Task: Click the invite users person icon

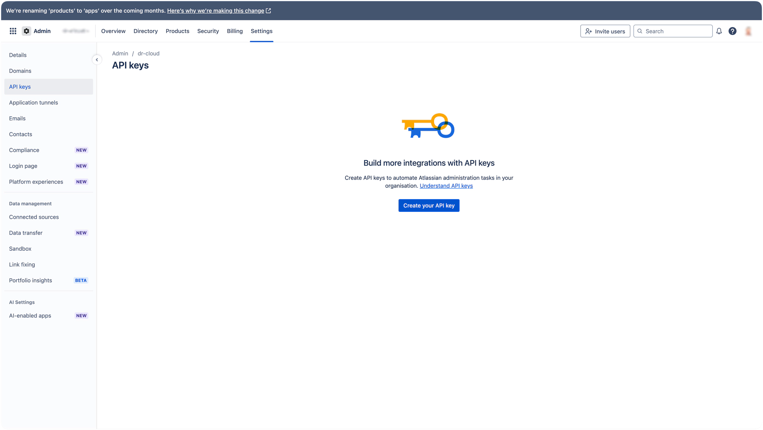Action: (589, 31)
